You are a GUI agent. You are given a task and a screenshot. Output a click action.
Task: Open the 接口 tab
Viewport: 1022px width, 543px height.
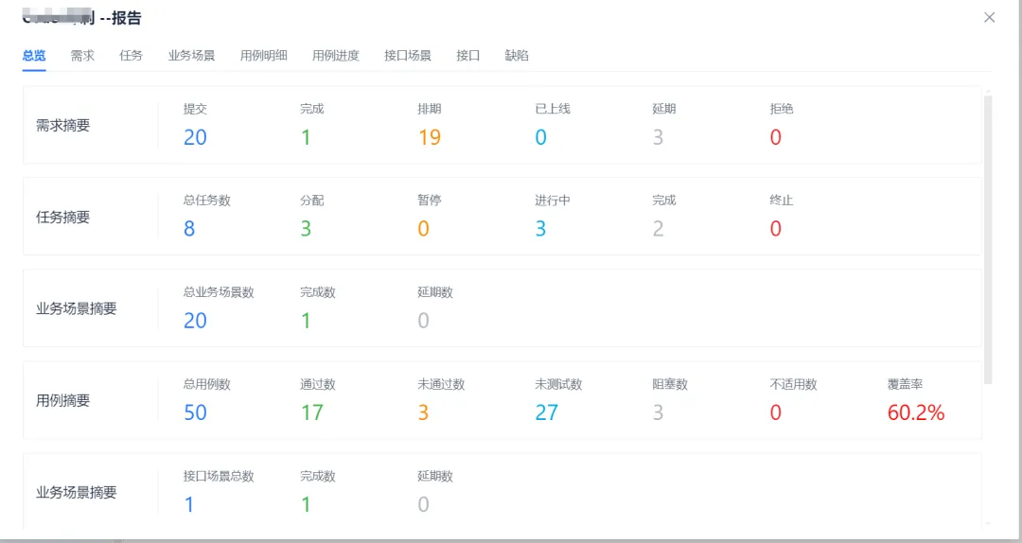pos(468,56)
